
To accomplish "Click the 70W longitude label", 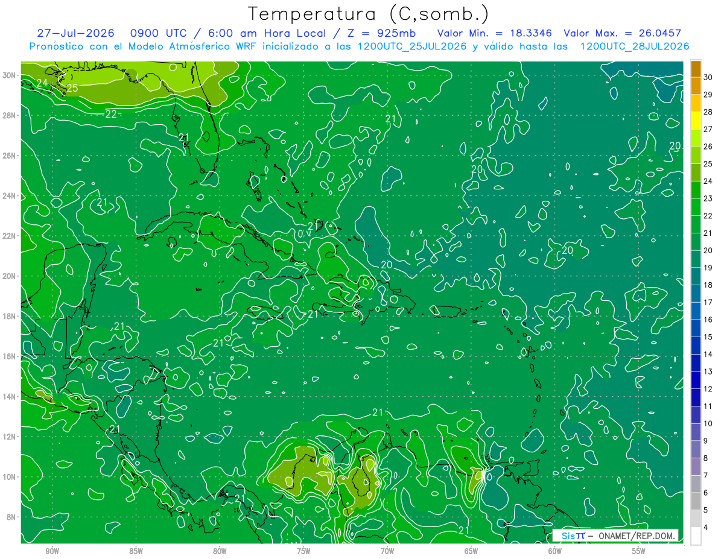I will [387, 551].
